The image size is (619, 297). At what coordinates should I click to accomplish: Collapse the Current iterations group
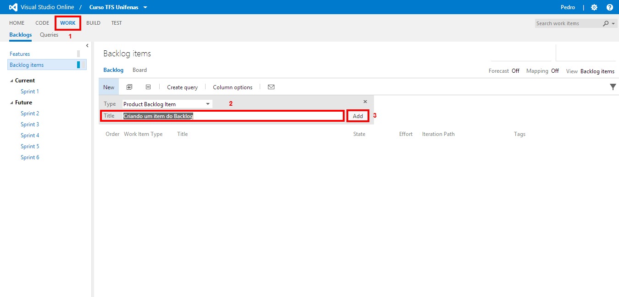[12, 81]
